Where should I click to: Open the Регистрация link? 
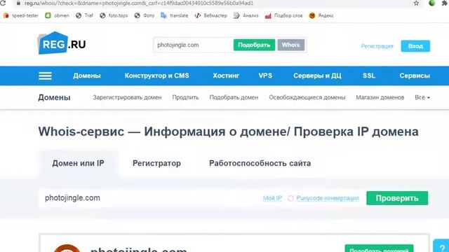tap(377, 46)
